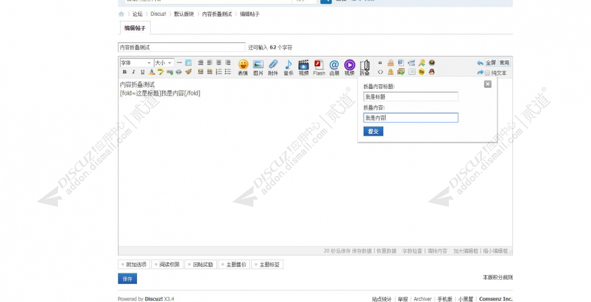
Task: Click the 折叠内容 content input field
Action: 410,118
